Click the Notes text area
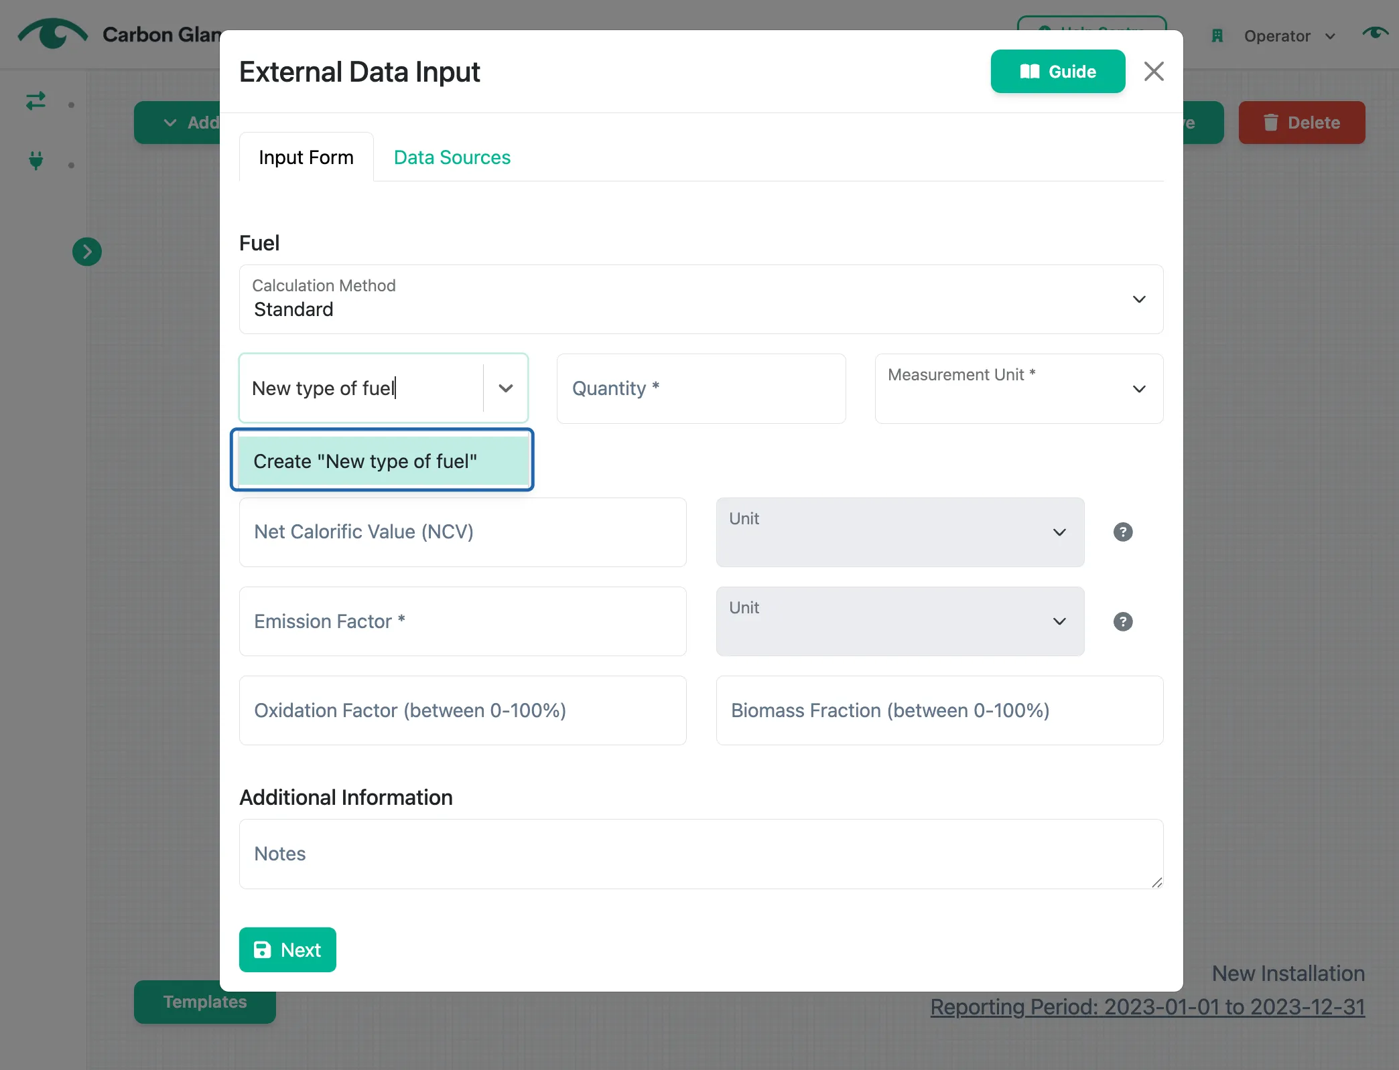 pyautogui.click(x=701, y=854)
